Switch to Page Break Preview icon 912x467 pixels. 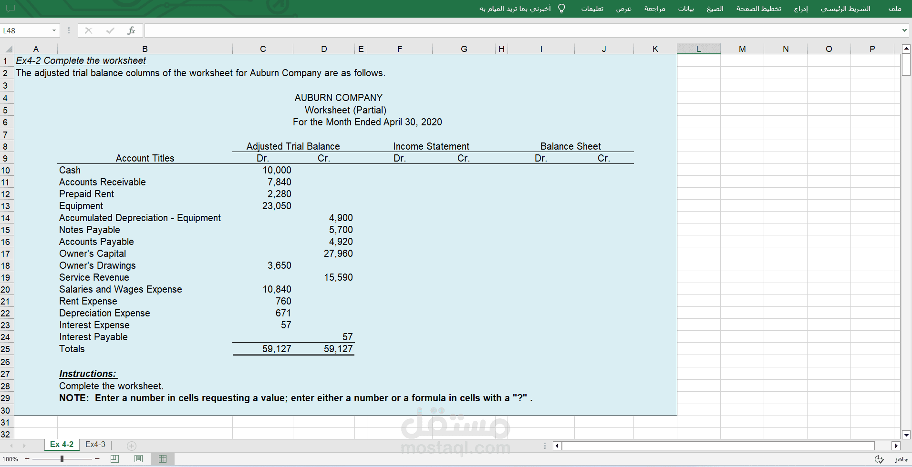click(x=114, y=459)
